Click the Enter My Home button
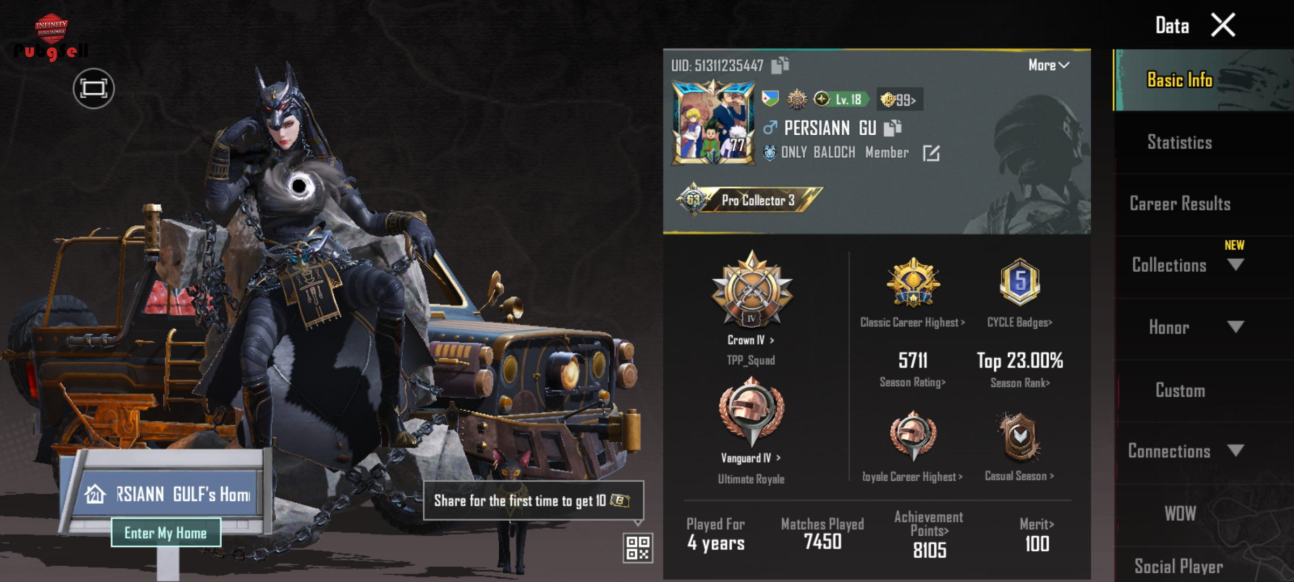The width and height of the screenshot is (1294, 582). [166, 532]
